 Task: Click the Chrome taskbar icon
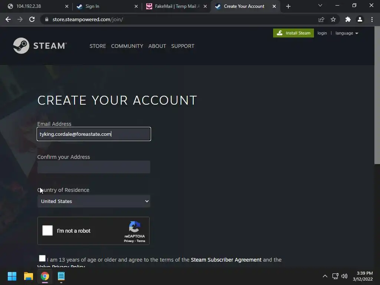(x=45, y=276)
